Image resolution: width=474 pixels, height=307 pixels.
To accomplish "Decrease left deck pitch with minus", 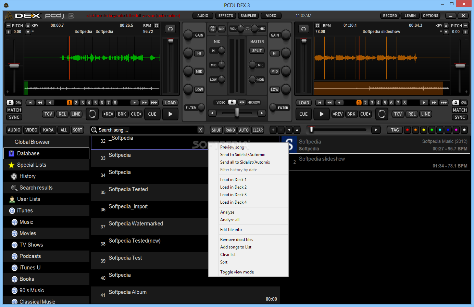I will [x=9, y=26].
